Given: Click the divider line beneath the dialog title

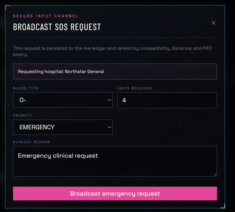Looking at the screenshot, I should [115, 37].
